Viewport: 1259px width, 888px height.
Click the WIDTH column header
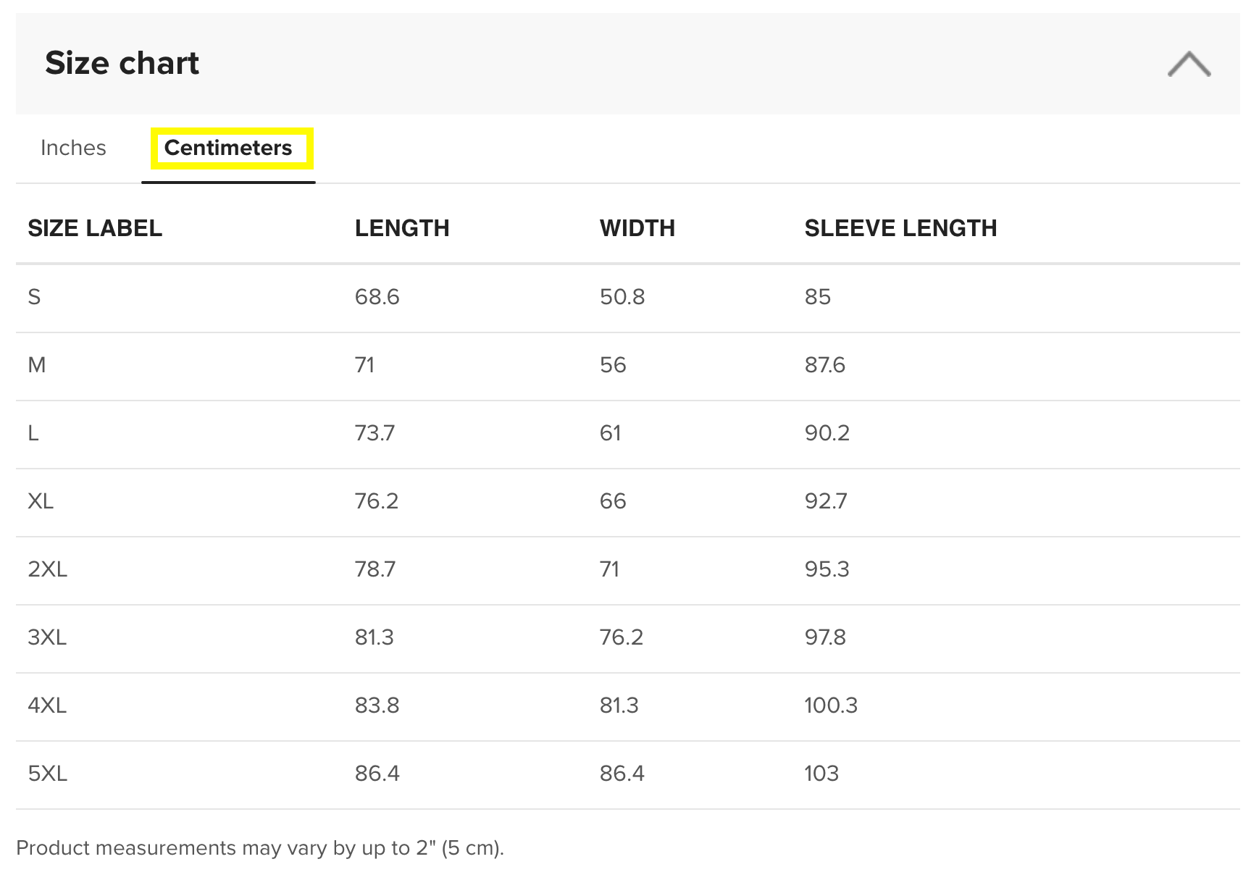pyautogui.click(x=637, y=228)
